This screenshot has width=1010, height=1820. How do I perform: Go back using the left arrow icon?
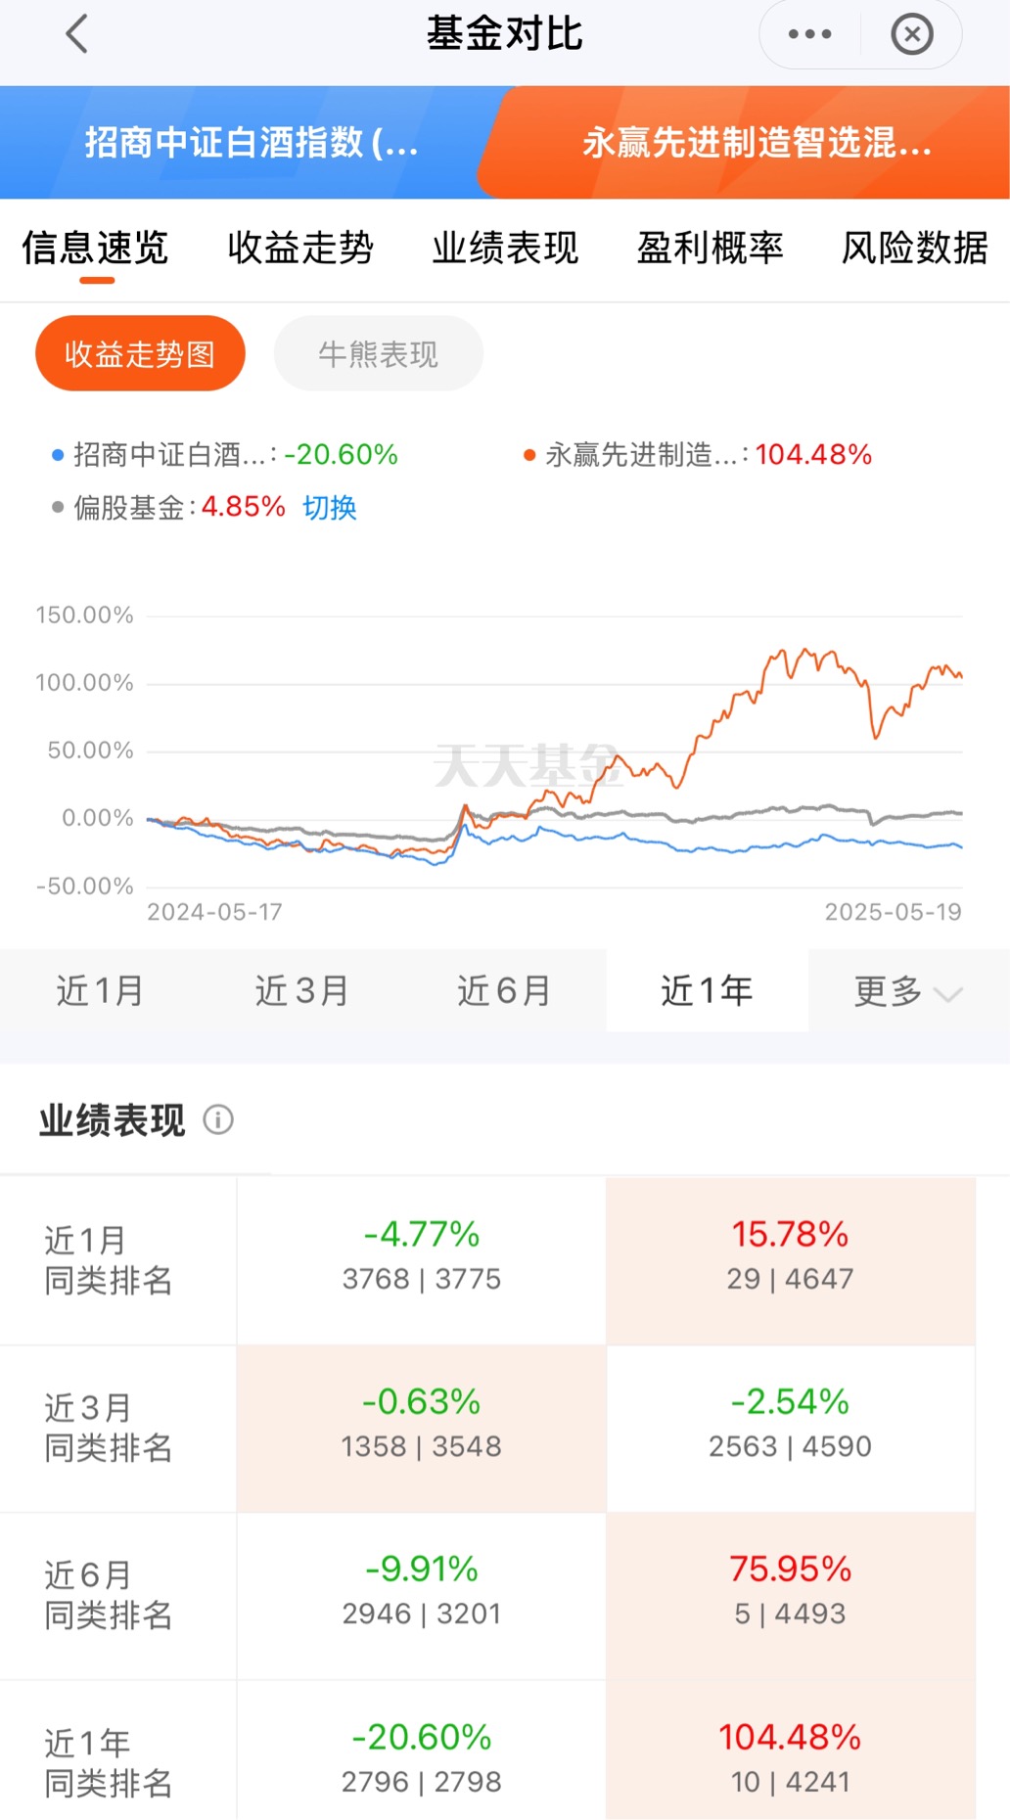point(76,34)
